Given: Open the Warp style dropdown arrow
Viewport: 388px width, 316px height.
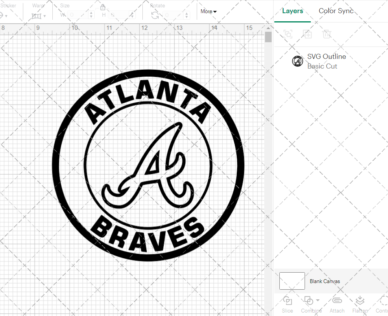Looking at the screenshot, I should pyautogui.click(x=44, y=16).
